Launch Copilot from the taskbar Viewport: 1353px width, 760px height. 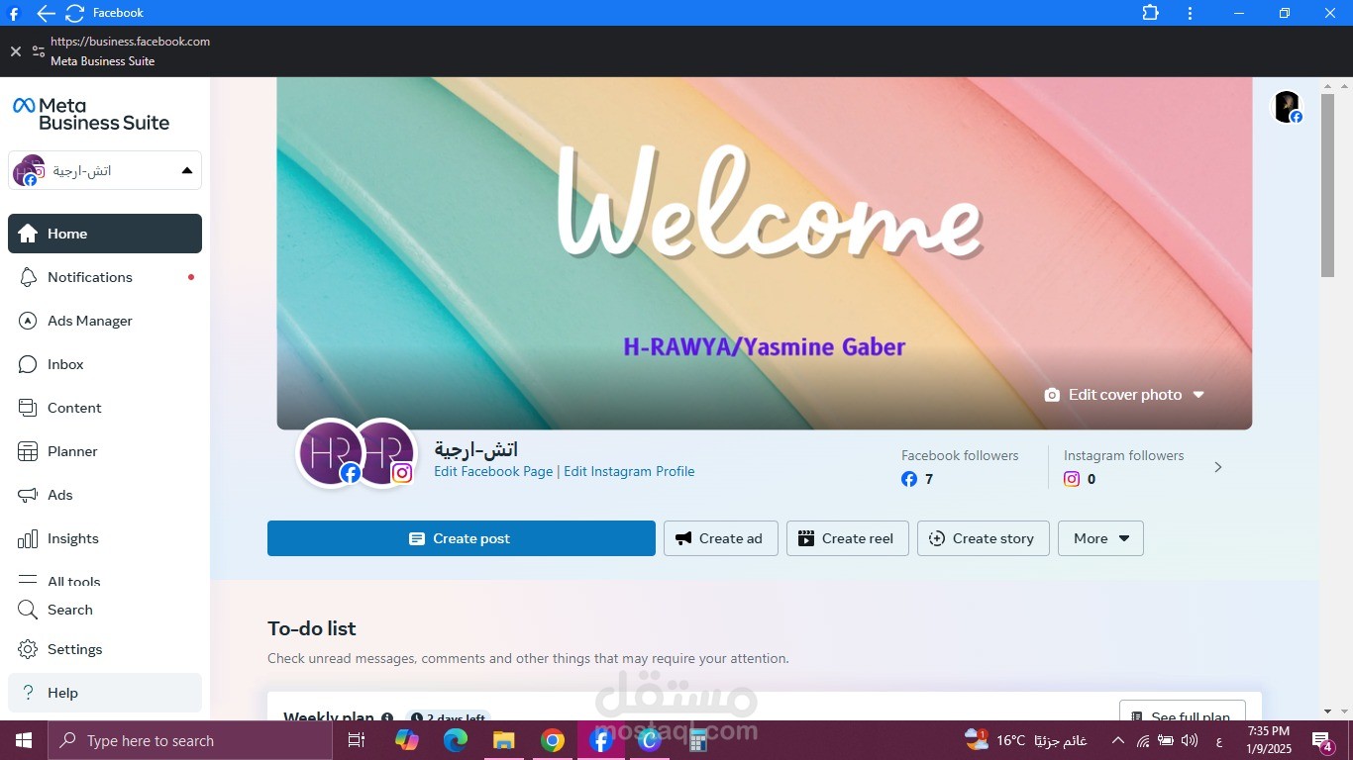point(406,740)
